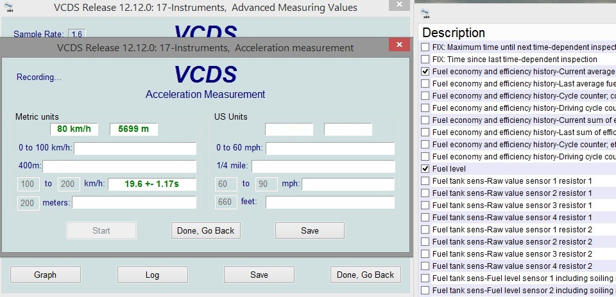Screen dimensions: 616x297
Task: Toggle FIX: Maximum time until next inspection checkbox
Action: tap(425, 47)
